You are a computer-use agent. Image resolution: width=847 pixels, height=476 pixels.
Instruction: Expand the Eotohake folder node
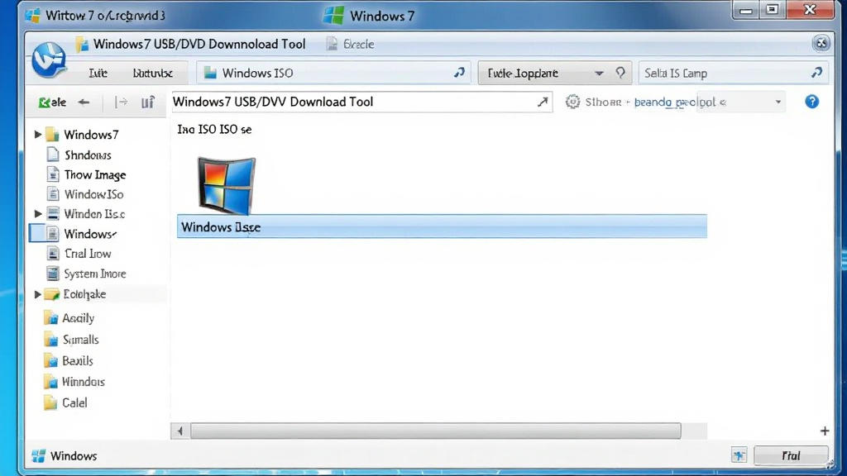tap(38, 294)
